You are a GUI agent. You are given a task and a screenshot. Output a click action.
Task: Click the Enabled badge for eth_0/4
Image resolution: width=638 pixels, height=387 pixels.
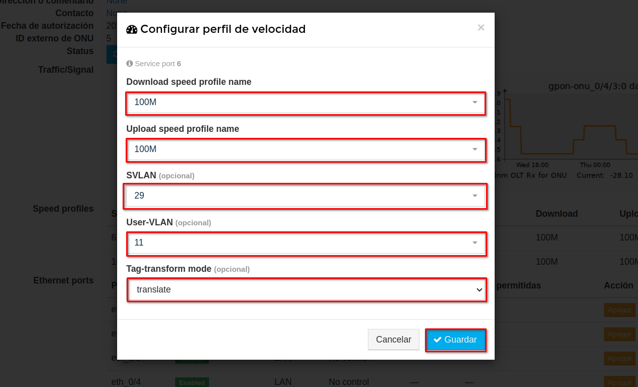(192, 382)
